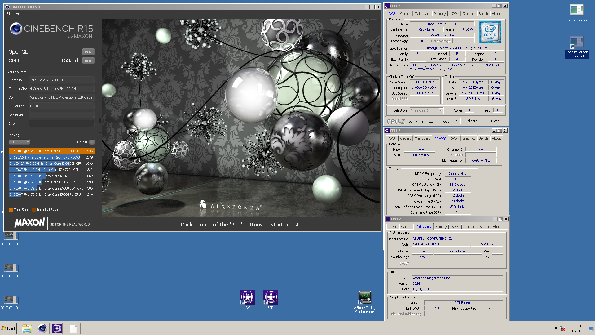Click the Core Speed value 6801.63 MHz
This screenshot has width=595, height=335.
(424, 82)
